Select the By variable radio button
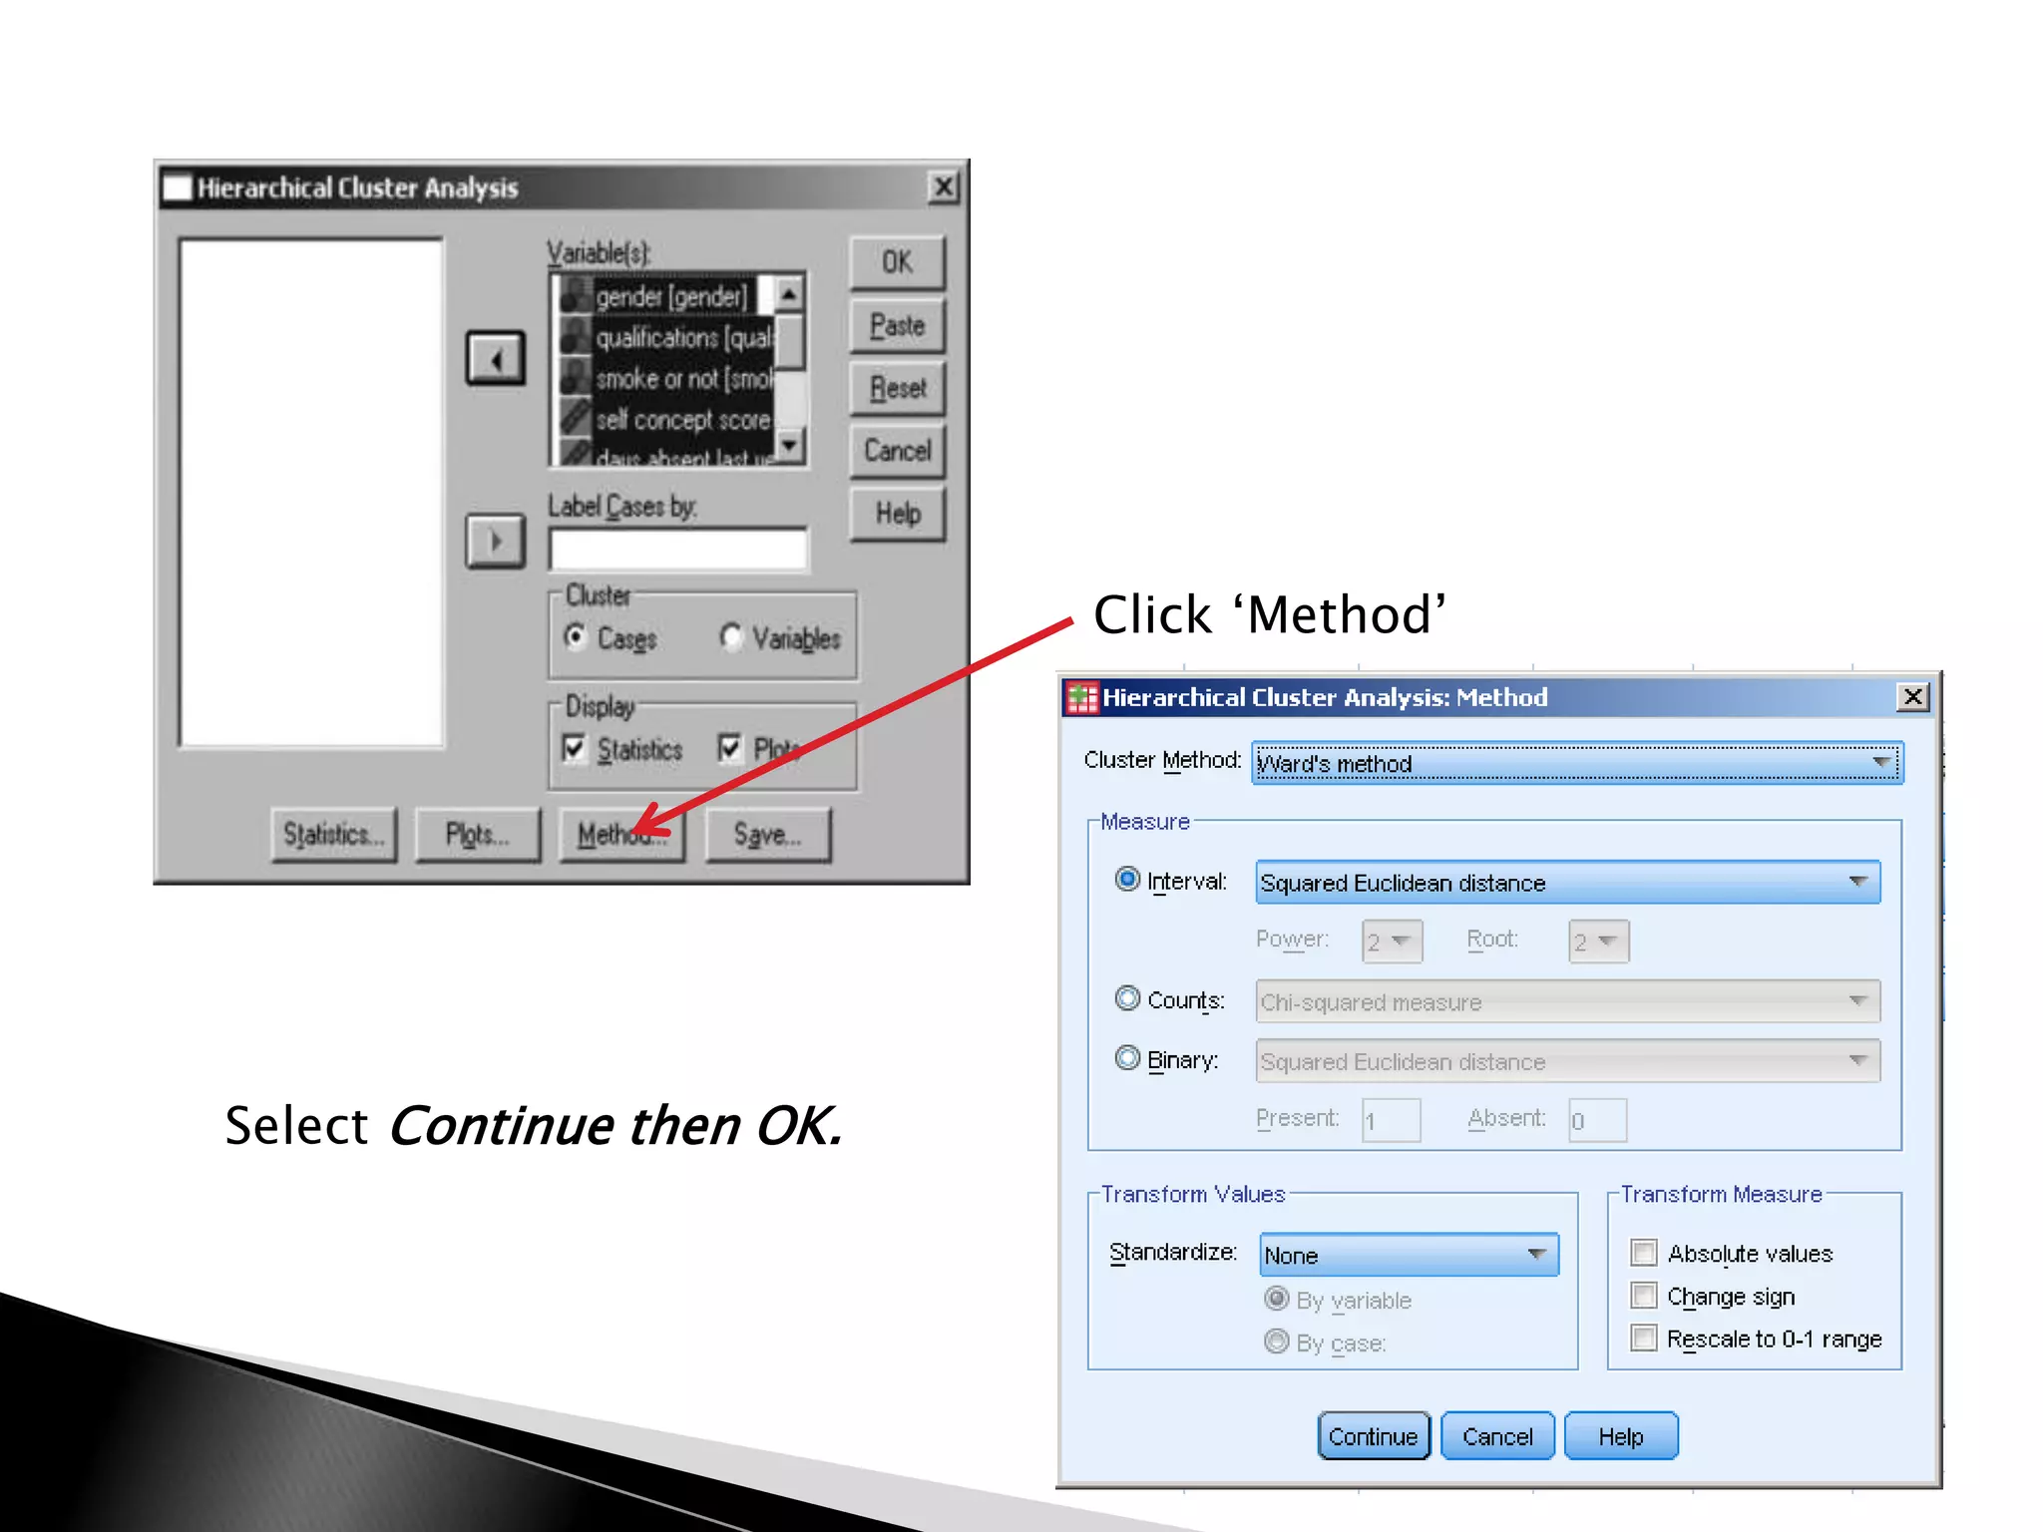Image resolution: width=2043 pixels, height=1532 pixels. (x=1277, y=1299)
